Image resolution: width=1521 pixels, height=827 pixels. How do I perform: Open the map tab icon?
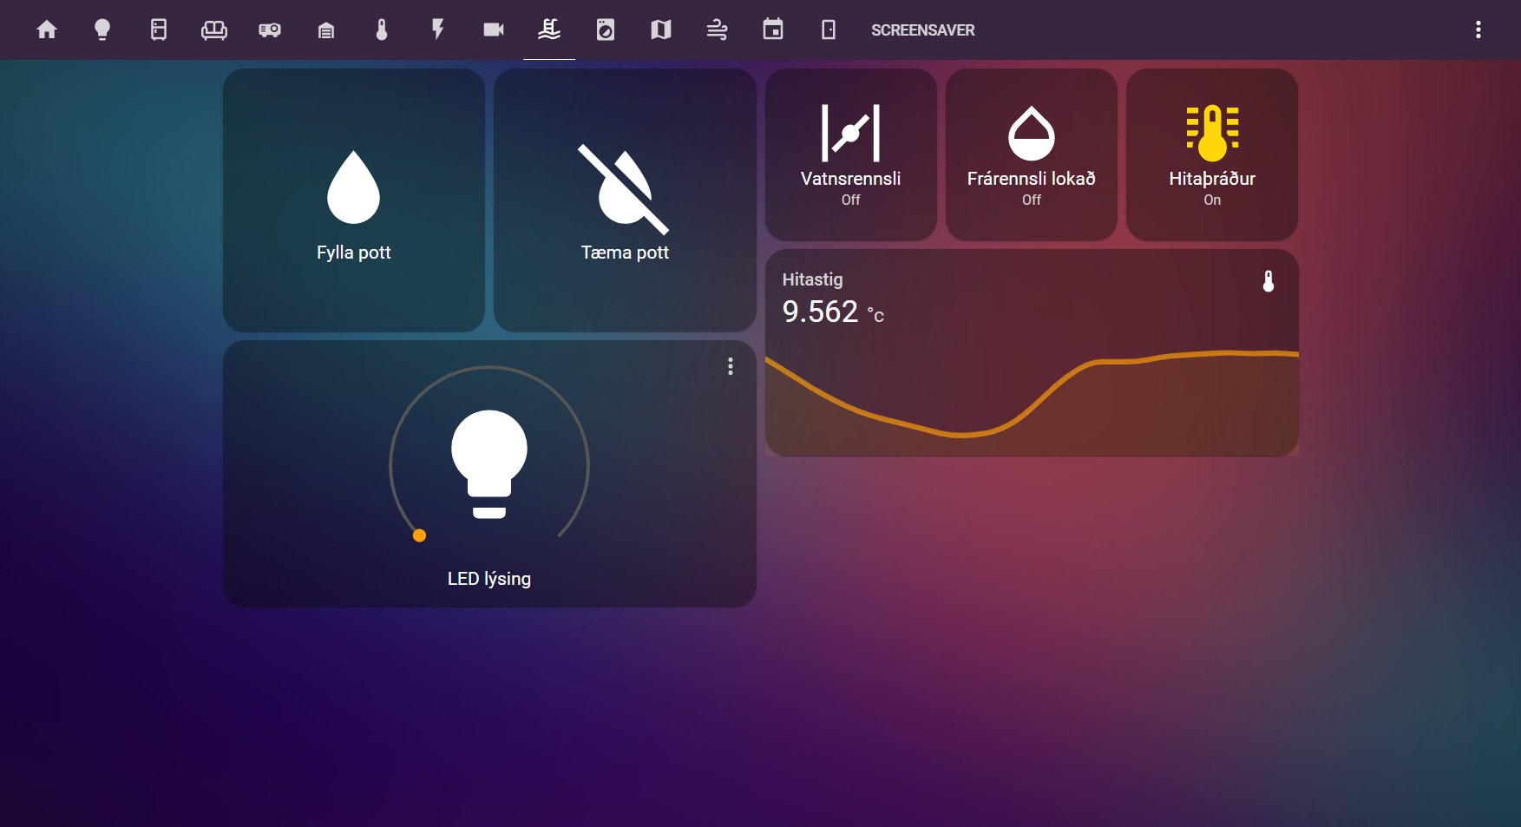661,30
